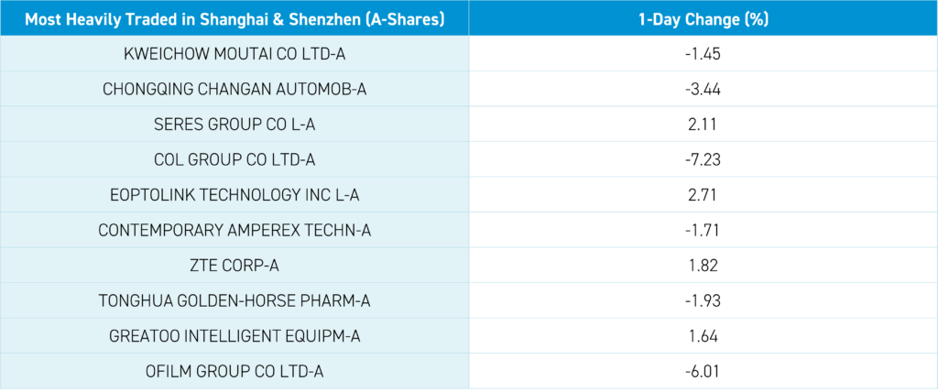Click the -7.23 change value
Image resolution: width=938 pixels, height=392 pixels.
click(703, 159)
